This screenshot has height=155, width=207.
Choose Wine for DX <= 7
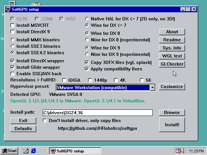click(87, 25)
